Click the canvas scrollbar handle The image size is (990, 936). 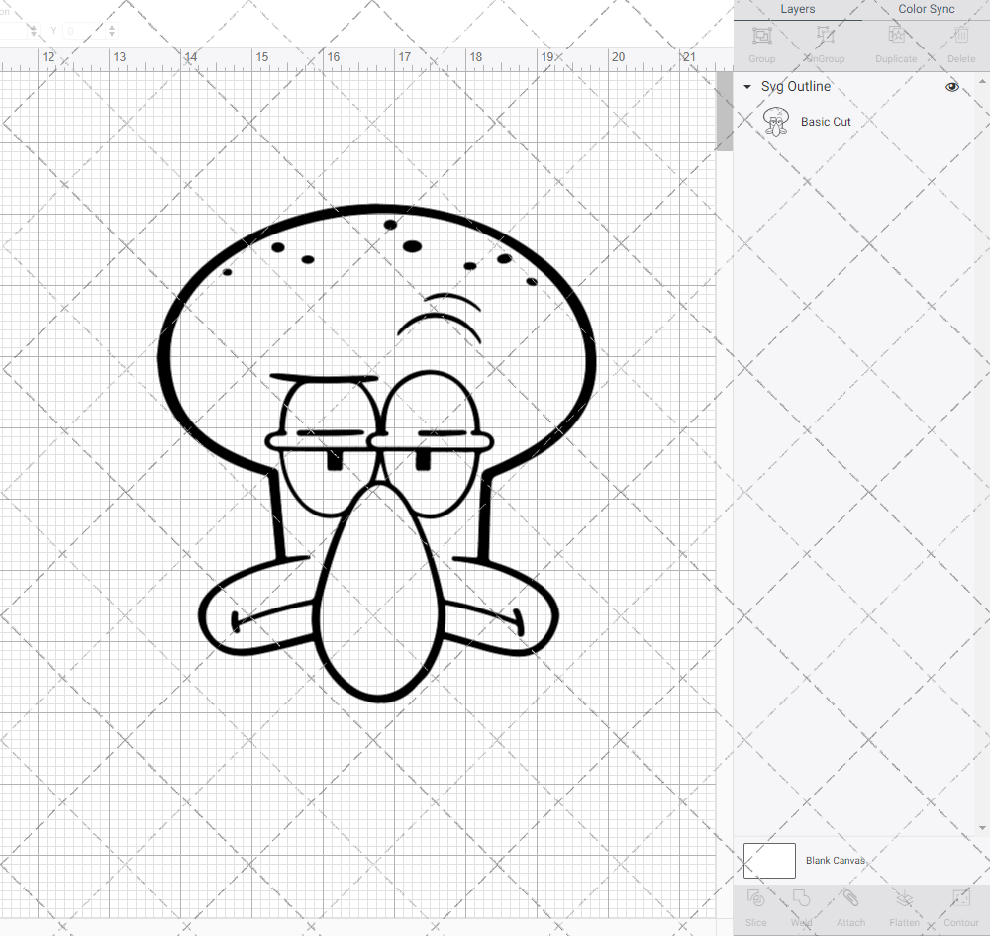click(724, 109)
